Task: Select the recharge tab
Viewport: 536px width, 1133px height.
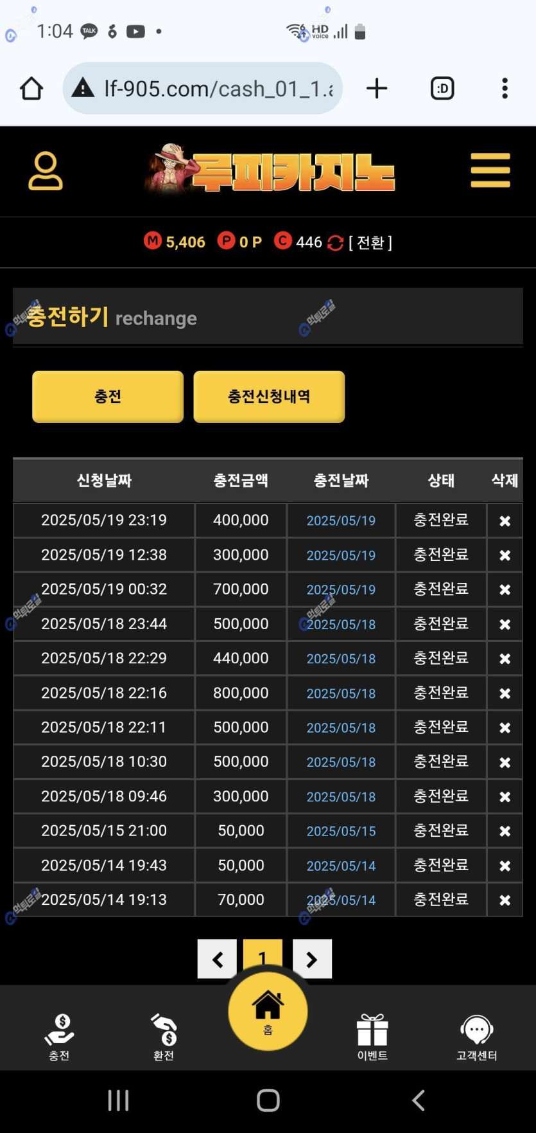Action: [108, 397]
